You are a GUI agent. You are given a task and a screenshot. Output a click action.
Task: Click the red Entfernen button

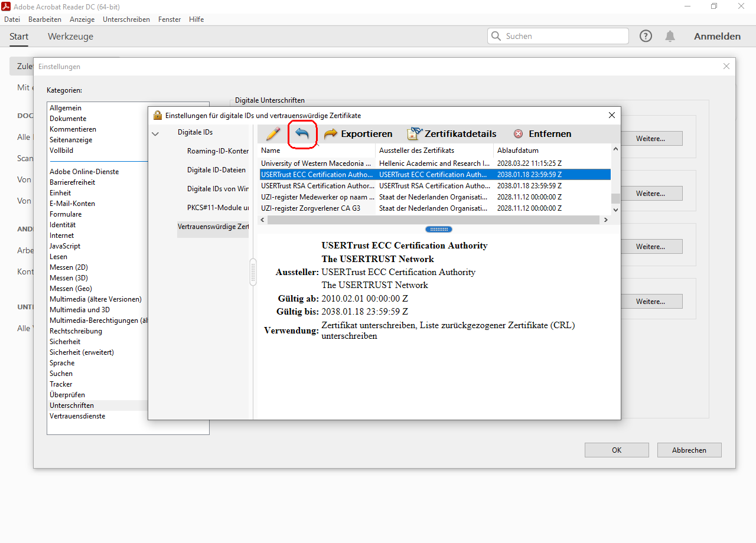[542, 134]
